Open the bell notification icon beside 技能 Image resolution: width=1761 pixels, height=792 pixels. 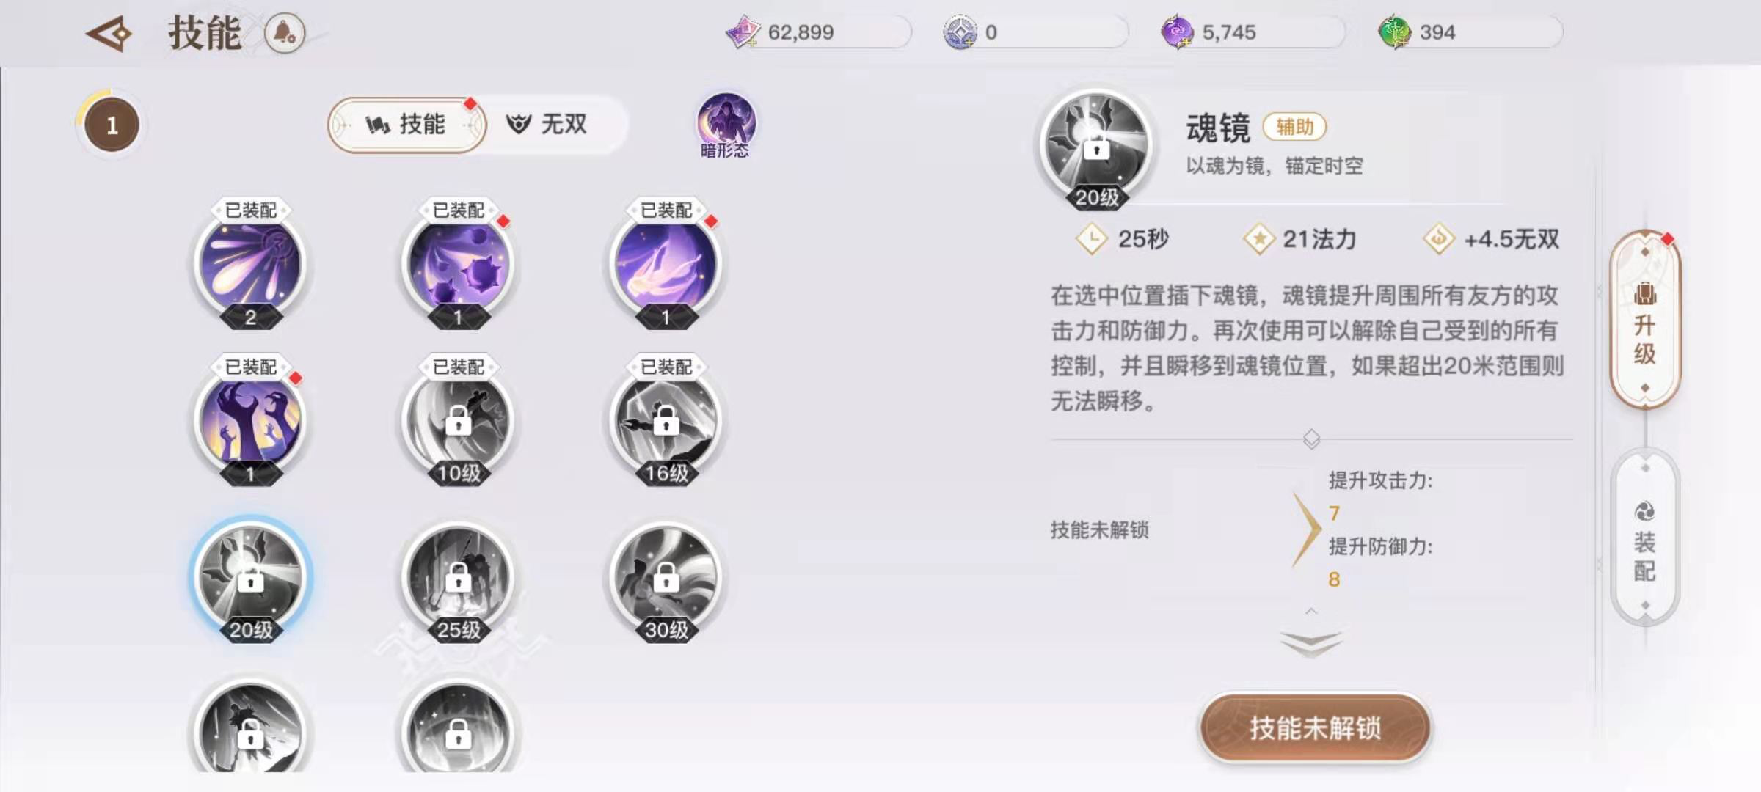coord(284,33)
